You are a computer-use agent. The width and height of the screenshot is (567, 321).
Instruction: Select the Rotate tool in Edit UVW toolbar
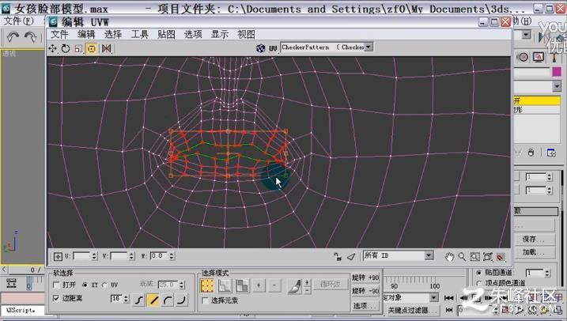(66, 48)
